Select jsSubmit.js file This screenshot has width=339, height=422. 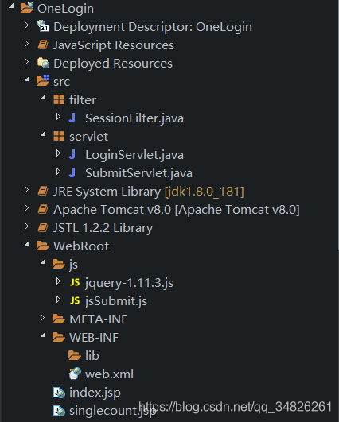point(116,301)
